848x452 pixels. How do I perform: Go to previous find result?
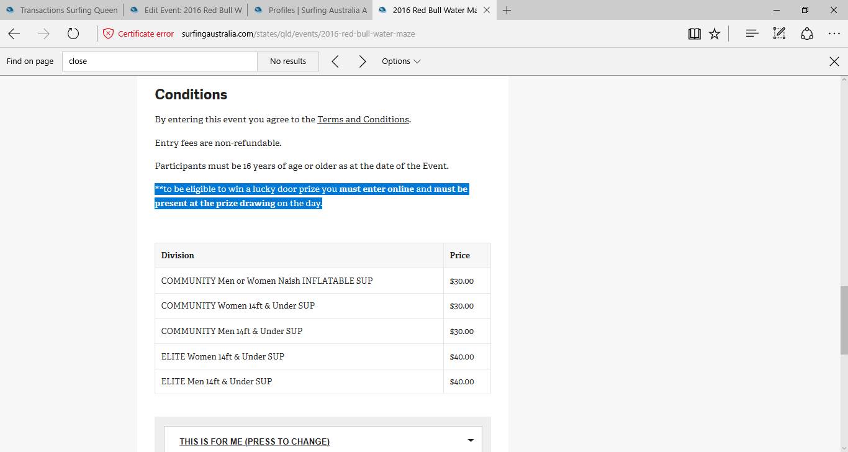[x=335, y=61]
